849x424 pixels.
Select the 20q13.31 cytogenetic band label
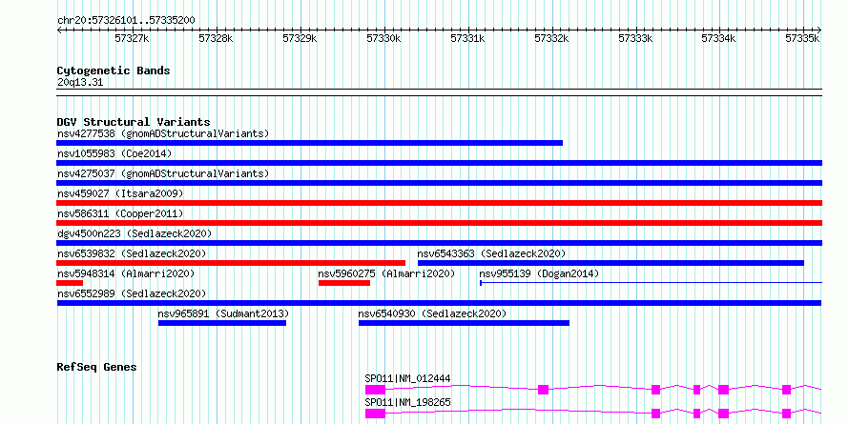point(79,83)
